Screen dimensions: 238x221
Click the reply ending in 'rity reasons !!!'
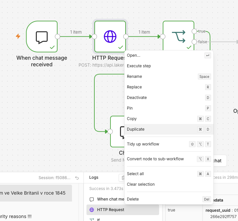16,216
